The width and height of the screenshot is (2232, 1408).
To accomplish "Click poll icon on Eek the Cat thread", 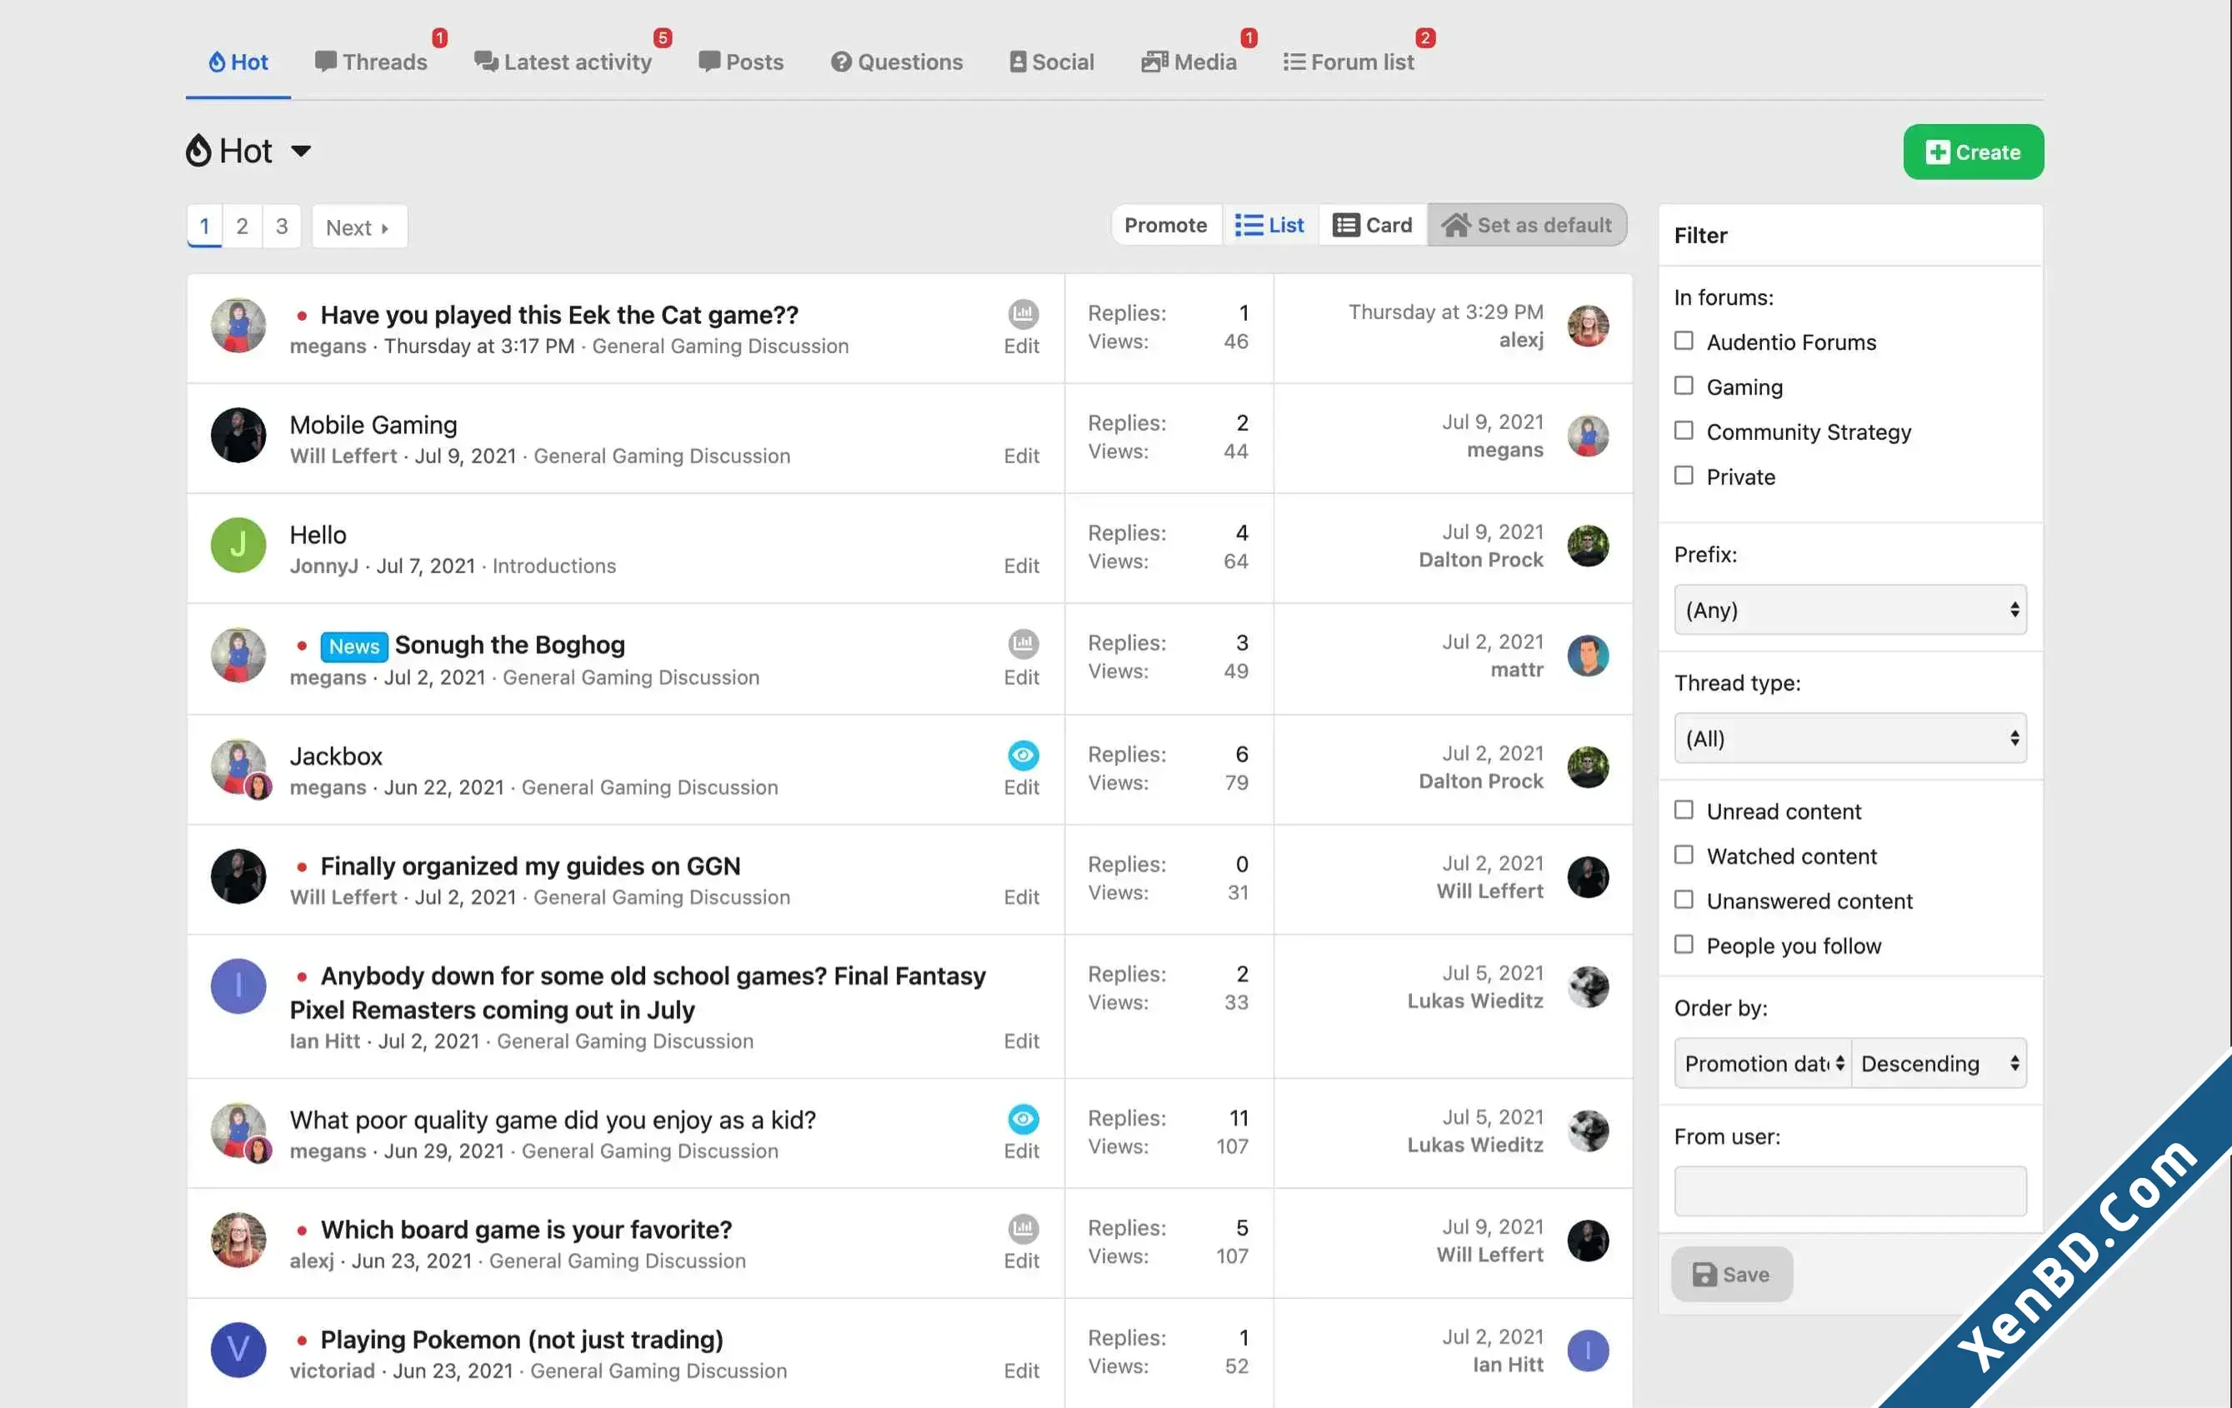I will 1023,314.
